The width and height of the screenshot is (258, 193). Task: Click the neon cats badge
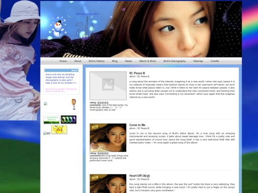(69, 120)
